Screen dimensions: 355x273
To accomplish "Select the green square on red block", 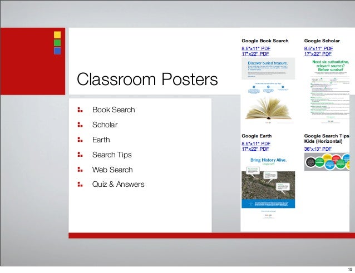I will [x=57, y=43].
